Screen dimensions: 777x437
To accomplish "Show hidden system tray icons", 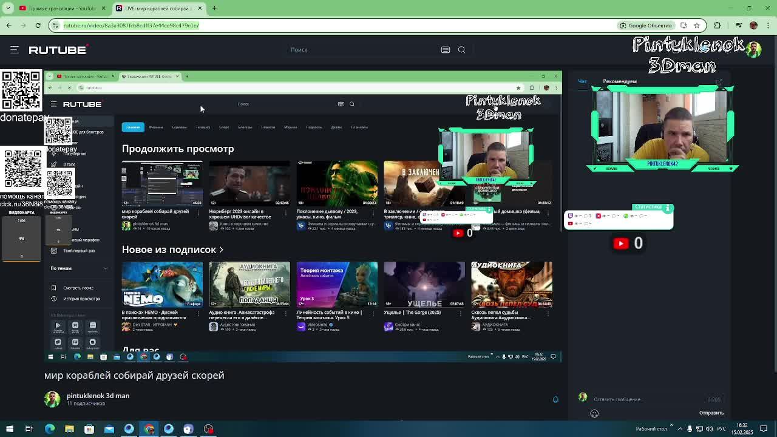I will (680, 429).
